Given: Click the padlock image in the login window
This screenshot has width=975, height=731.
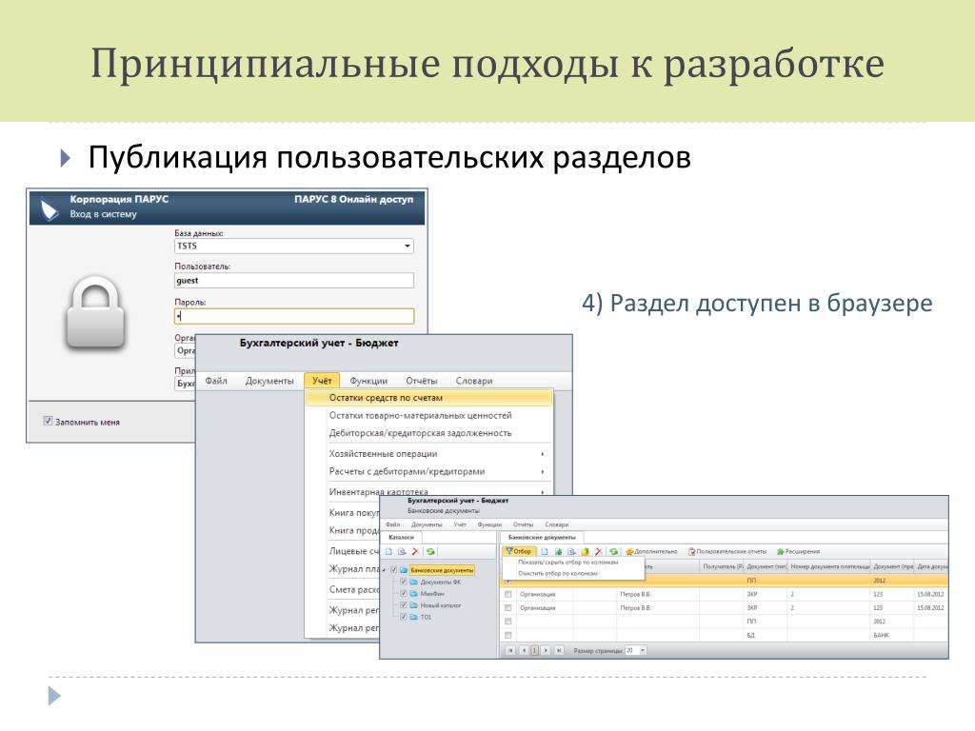Looking at the screenshot, I should tap(96, 312).
